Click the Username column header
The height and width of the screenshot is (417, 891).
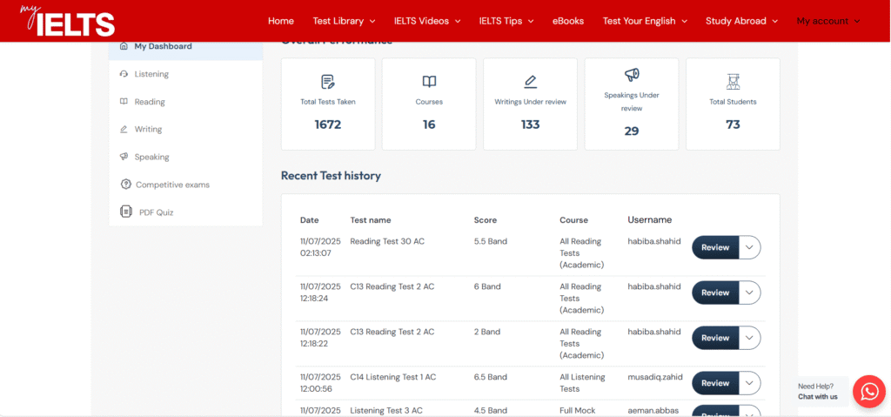click(x=649, y=219)
